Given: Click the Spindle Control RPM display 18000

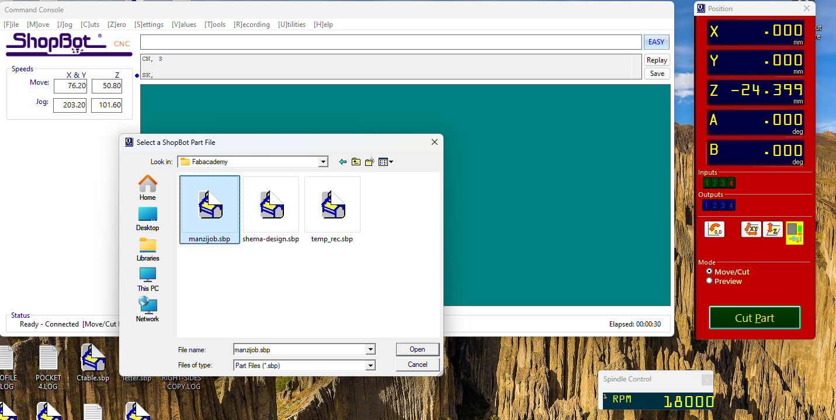Looking at the screenshot, I should 657,401.
